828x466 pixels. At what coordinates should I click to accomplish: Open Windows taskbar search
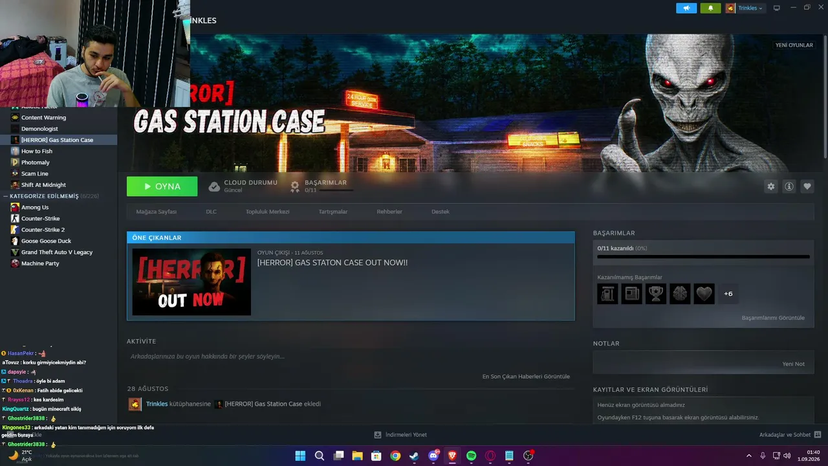[320, 456]
